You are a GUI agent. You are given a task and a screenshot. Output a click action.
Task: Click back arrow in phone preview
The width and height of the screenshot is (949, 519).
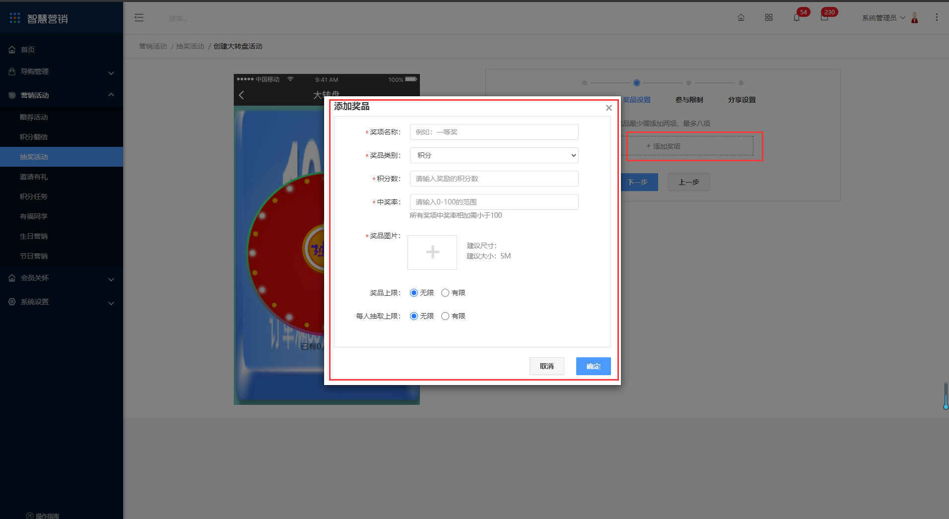coord(242,95)
